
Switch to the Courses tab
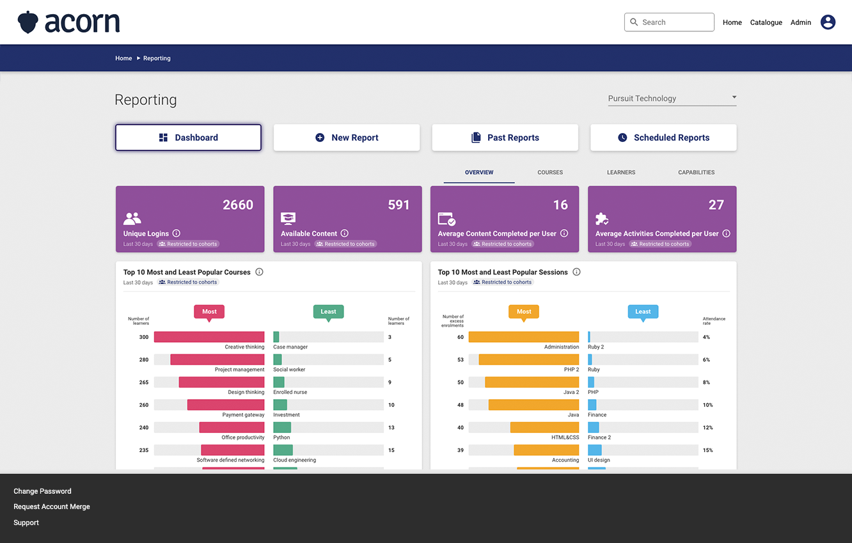(550, 172)
